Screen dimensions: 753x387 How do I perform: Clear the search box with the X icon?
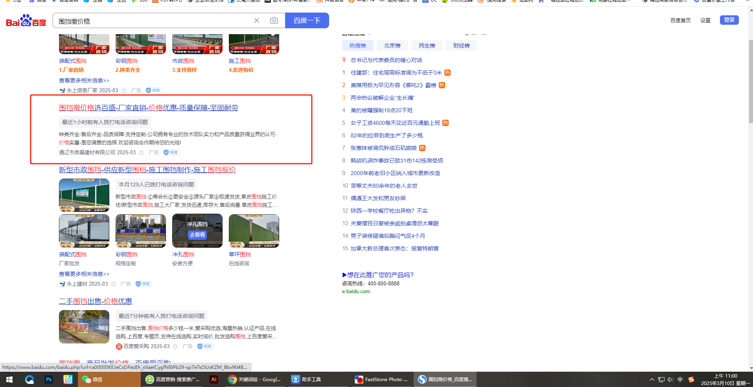click(257, 20)
